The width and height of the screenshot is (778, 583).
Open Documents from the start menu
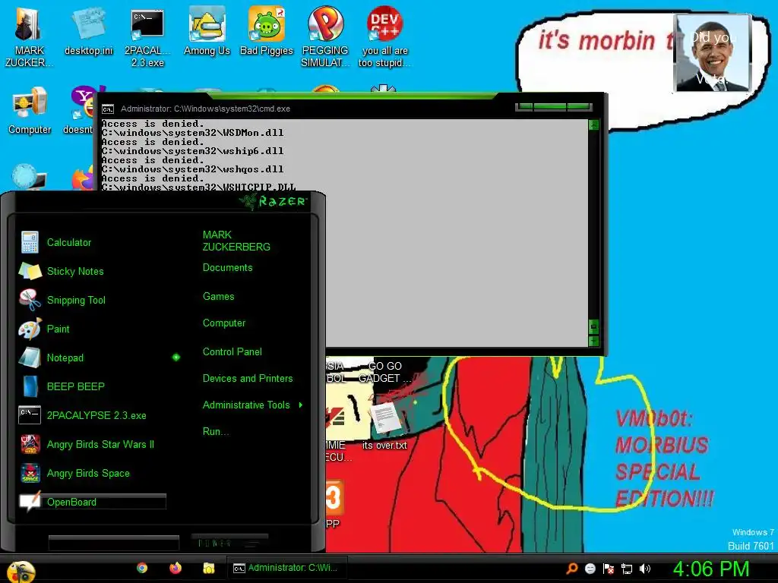tap(227, 268)
